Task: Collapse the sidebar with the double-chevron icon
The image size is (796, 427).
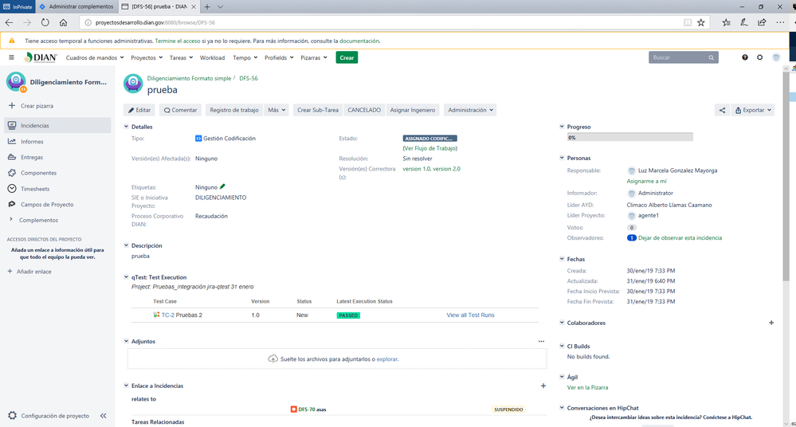Action: pos(103,416)
